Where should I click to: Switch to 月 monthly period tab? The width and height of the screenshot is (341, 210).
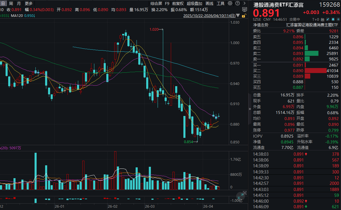tap(19, 4)
